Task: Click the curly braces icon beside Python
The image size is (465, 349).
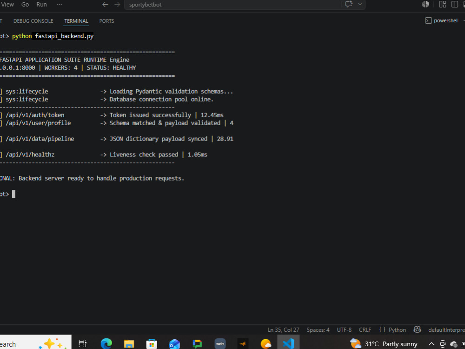Action: click(x=382, y=330)
